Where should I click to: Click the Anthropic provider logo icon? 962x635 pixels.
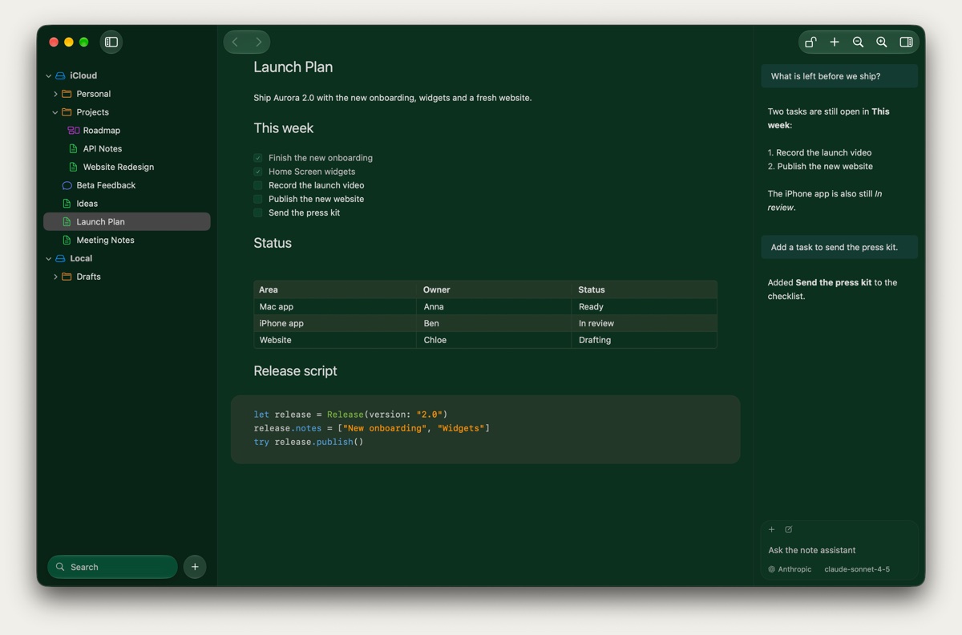pyautogui.click(x=772, y=569)
